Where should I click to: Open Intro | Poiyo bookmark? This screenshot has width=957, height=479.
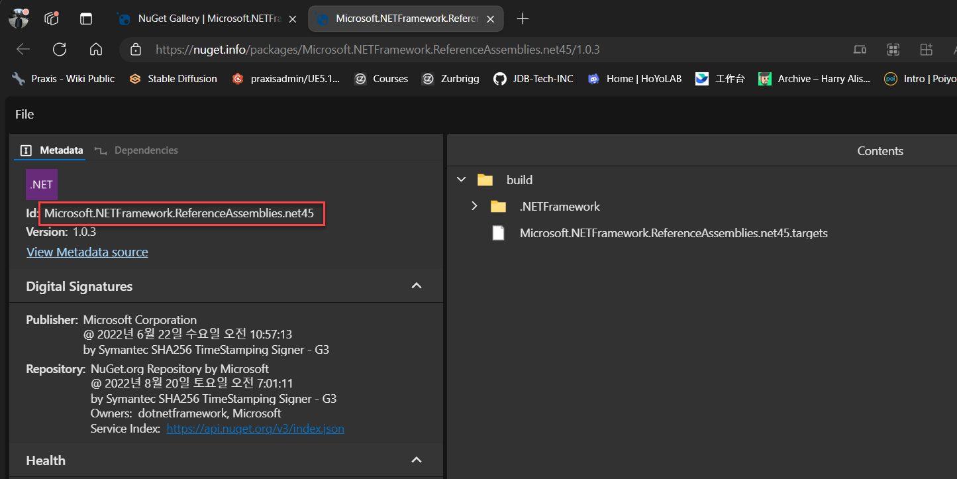click(920, 78)
